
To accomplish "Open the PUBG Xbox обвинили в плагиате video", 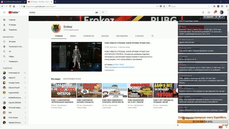I will tap(115, 90).
